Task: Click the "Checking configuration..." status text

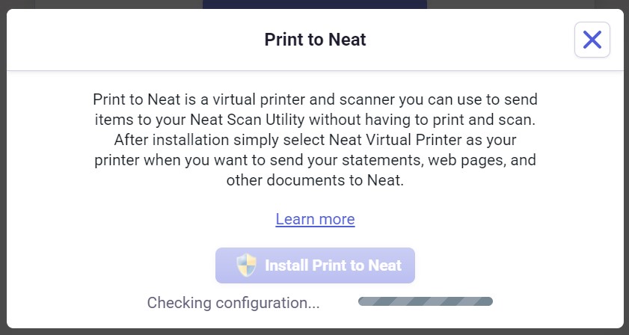Action: point(233,303)
